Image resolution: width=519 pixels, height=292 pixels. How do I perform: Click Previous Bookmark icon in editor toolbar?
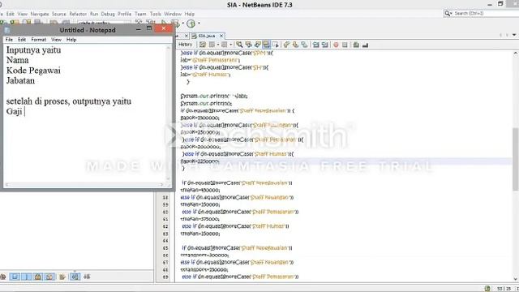pyautogui.click(x=286, y=45)
